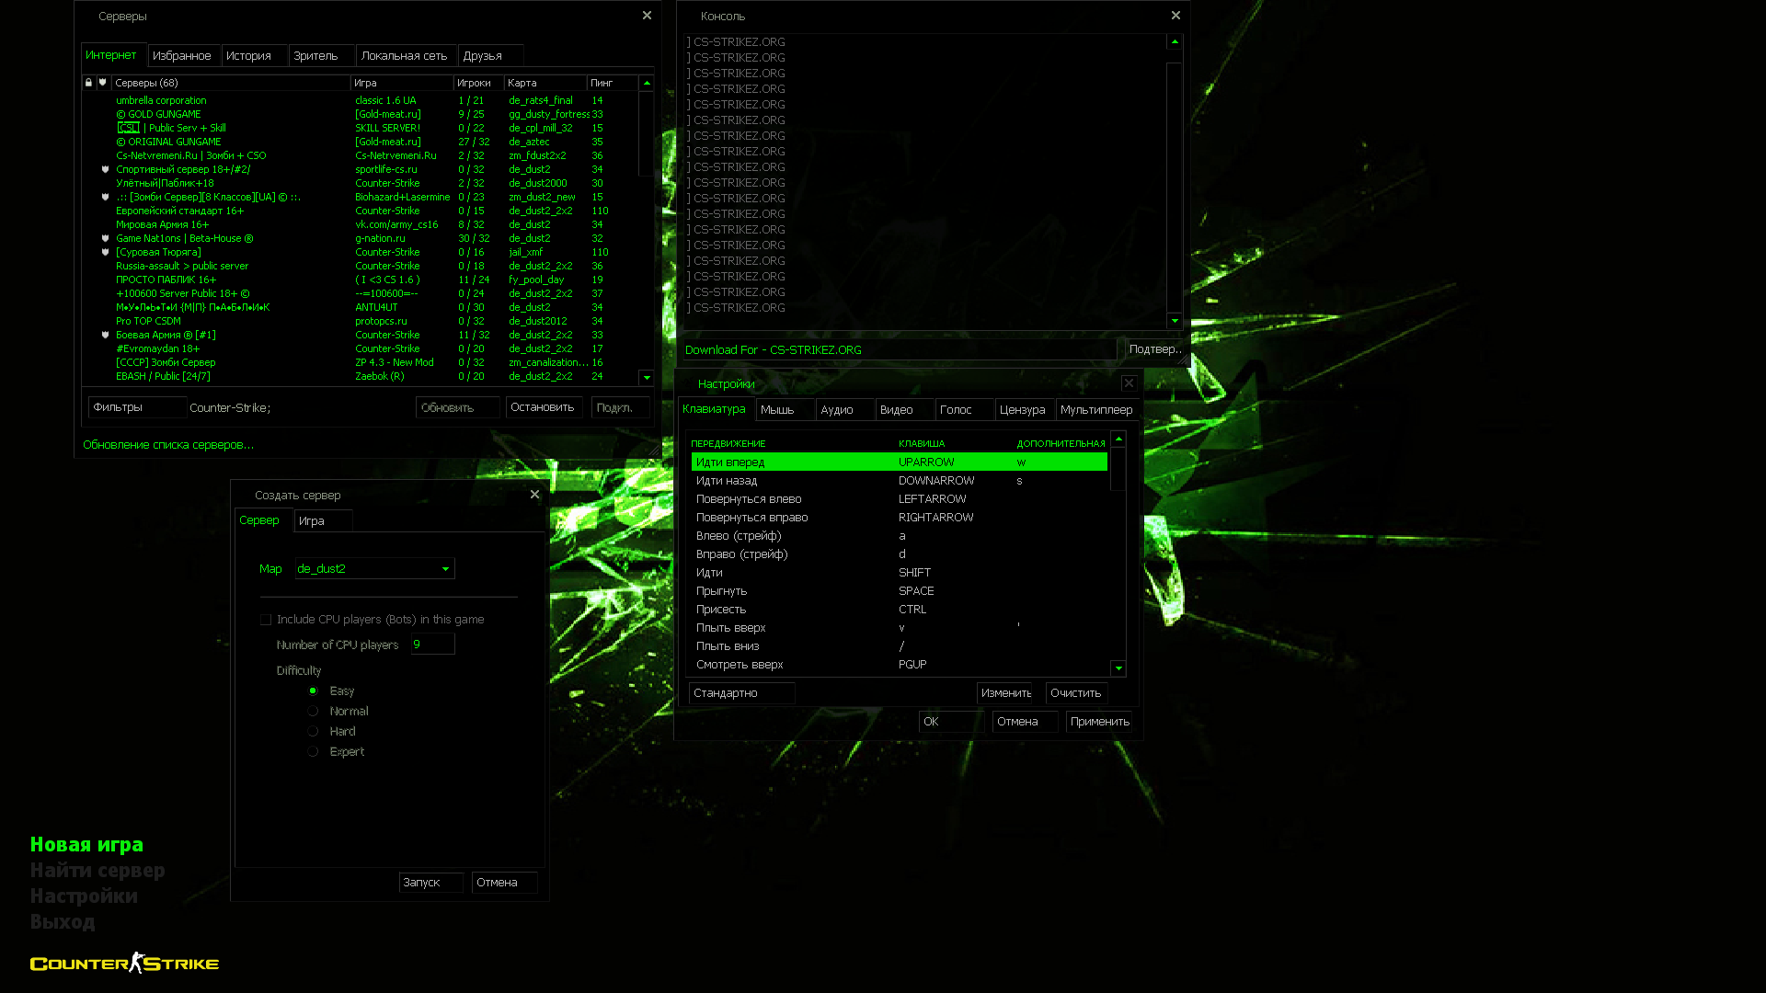Click the server list vertical scrollbar thumb

click(x=647, y=133)
